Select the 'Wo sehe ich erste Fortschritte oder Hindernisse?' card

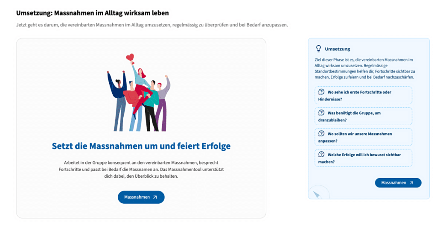pos(363,95)
